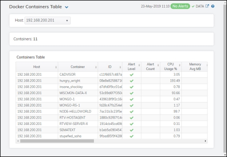Click the horizontal scrollbar right arrow
The width and height of the screenshot is (227, 157).
[x=205, y=141]
